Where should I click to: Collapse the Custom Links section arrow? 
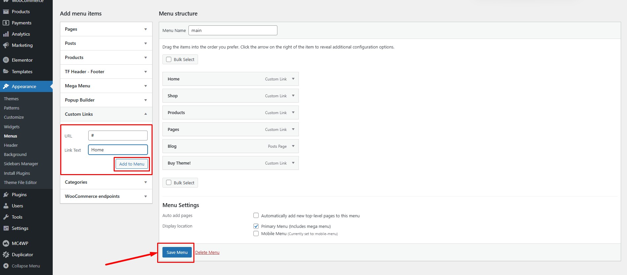click(x=146, y=114)
